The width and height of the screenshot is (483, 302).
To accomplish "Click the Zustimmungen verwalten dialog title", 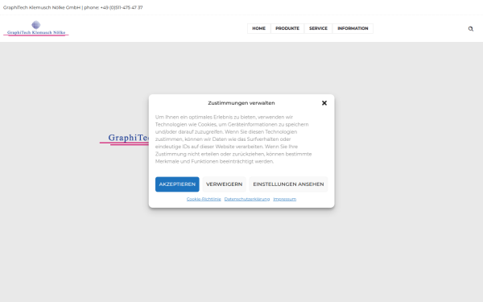I will tap(242, 103).
